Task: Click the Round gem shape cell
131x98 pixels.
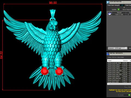Action: pyautogui.click(x=119, y=13)
